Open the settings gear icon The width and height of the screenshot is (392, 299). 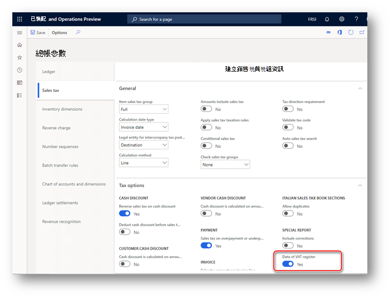(x=342, y=19)
